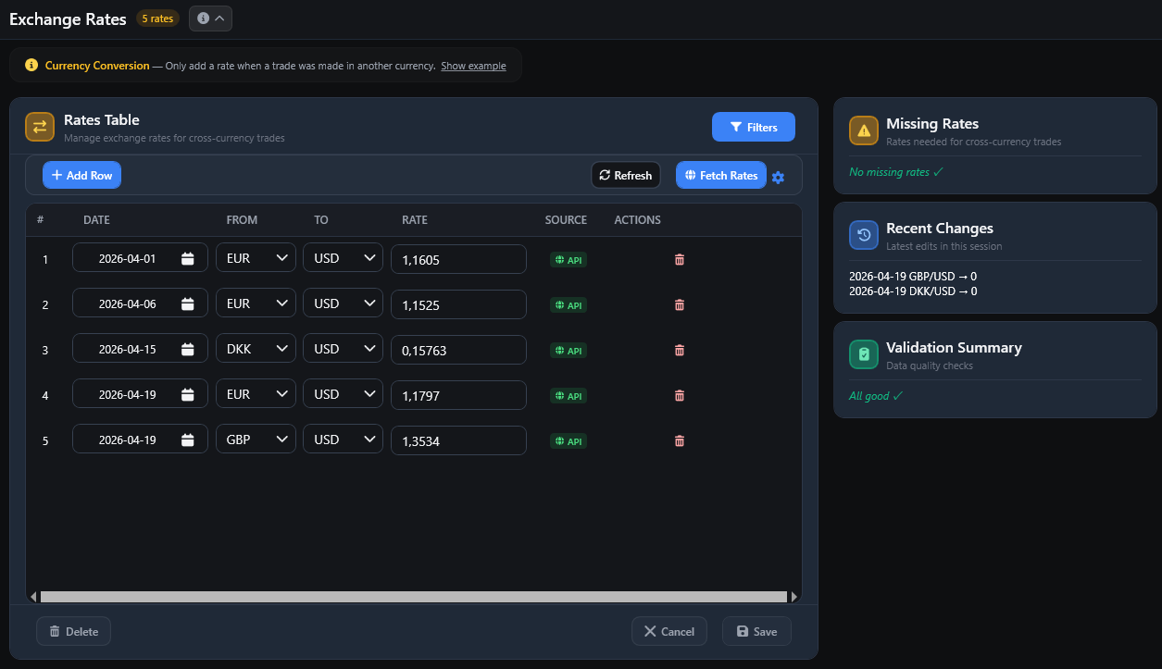
Task: Click the API source badge in the GBP row
Action: click(x=569, y=441)
